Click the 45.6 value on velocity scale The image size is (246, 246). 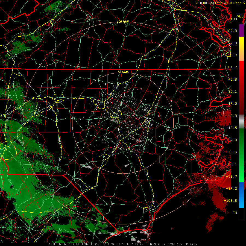(233, 79)
